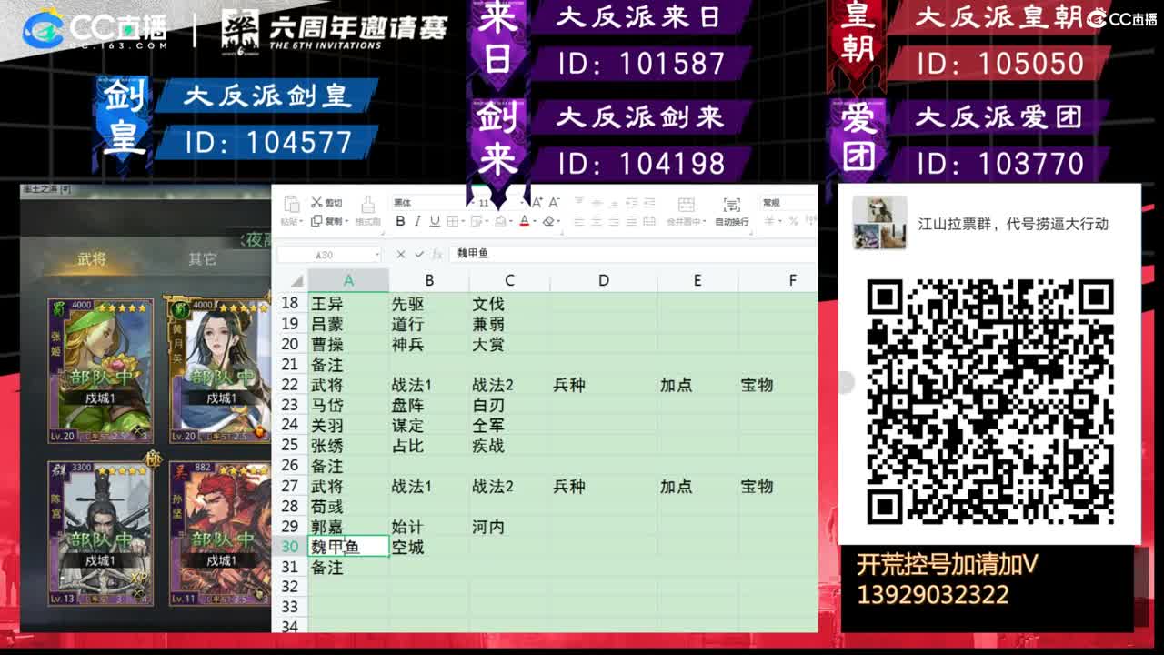The width and height of the screenshot is (1164, 655).
Task: Switch to the 武将 tab in game
Action: [x=92, y=259]
